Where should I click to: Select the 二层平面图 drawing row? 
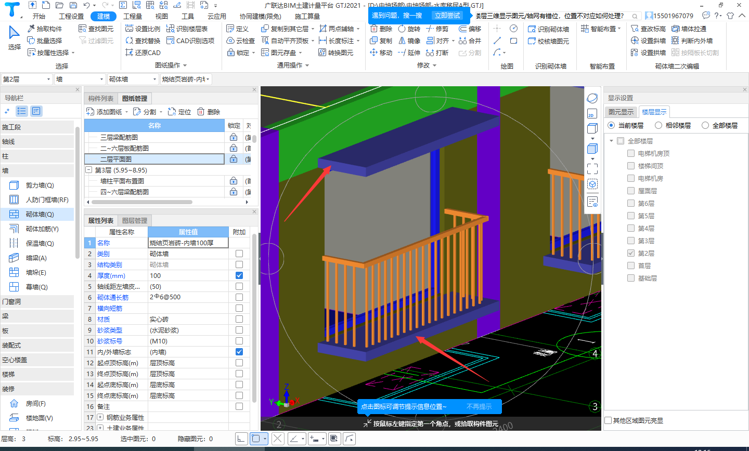[154, 159]
